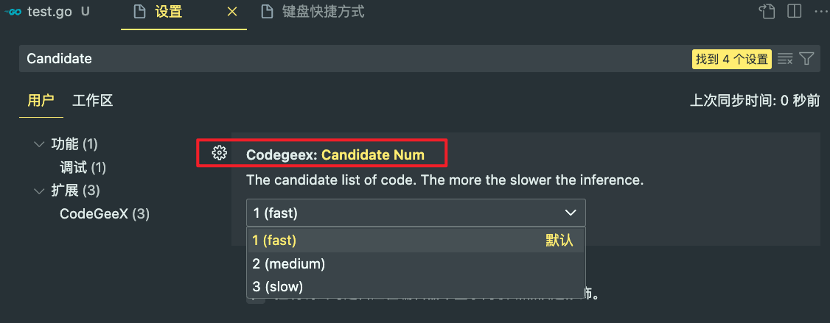This screenshot has height=323, width=830.
Task: Click the gear icon beside Candidate Num
Action: coord(219,153)
